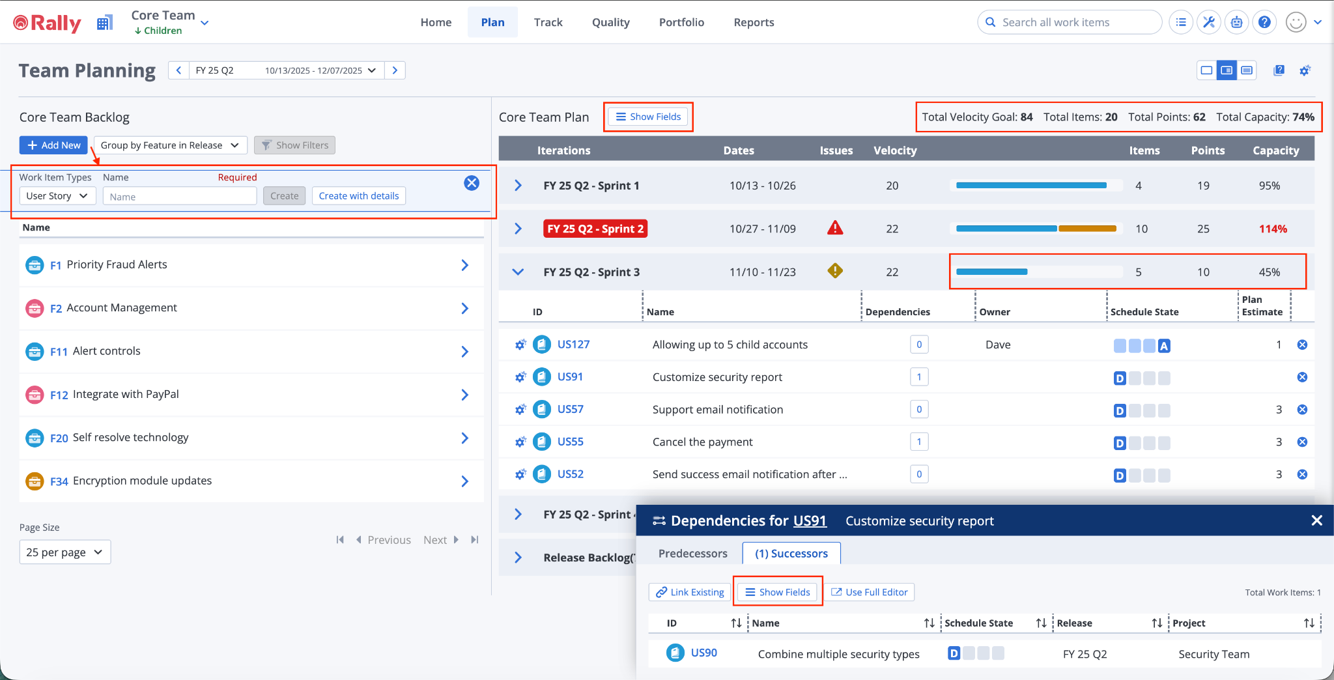Screen dimensions: 1334x680
Task: Open Team Planning settings gear icon
Action: pyautogui.click(x=1305, y=70)
